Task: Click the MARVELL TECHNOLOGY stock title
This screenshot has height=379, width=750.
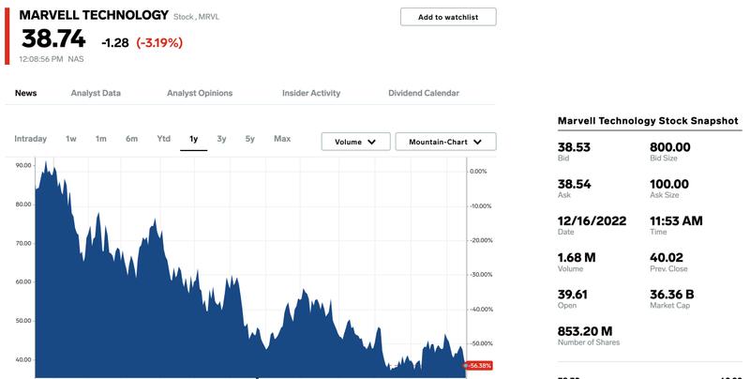Action: click(94, 15)
